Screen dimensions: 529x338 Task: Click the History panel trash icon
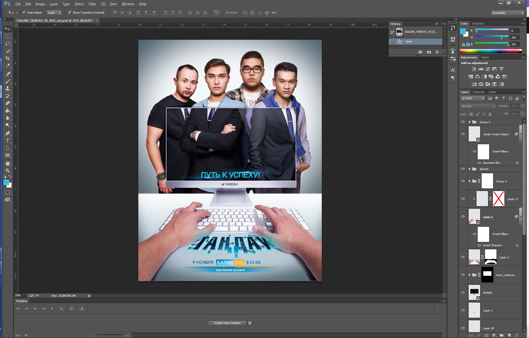437,52
